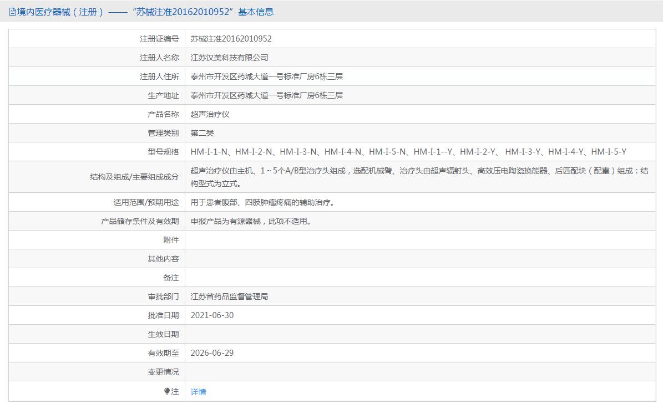Click the 注册人住所 label
663x404 pixels.
(x=159, y=76)
